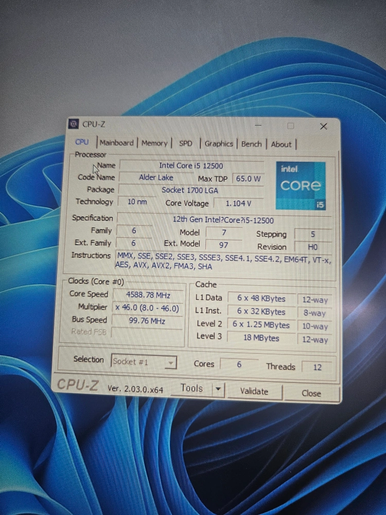386x515 pixels.
Task: Select the CPU tab
Action: point(82,142)
